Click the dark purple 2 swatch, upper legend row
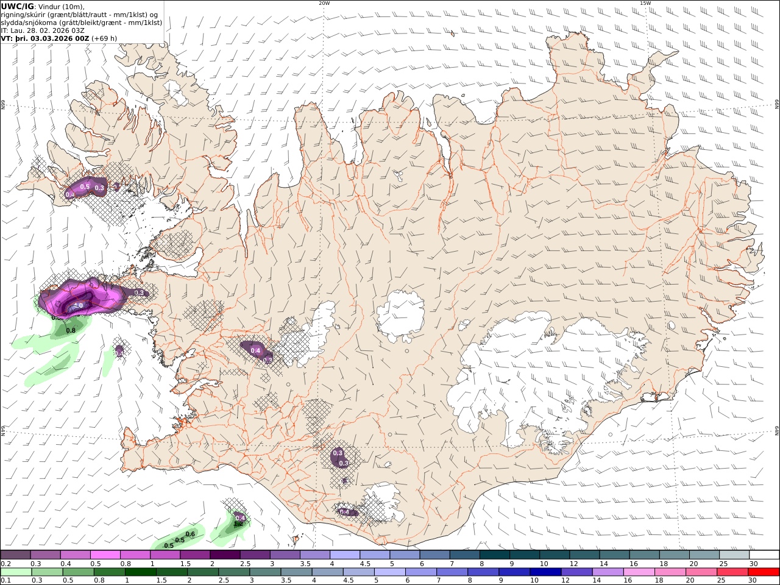The height and width of the screenshot is (585, 780). click(225, 555)
